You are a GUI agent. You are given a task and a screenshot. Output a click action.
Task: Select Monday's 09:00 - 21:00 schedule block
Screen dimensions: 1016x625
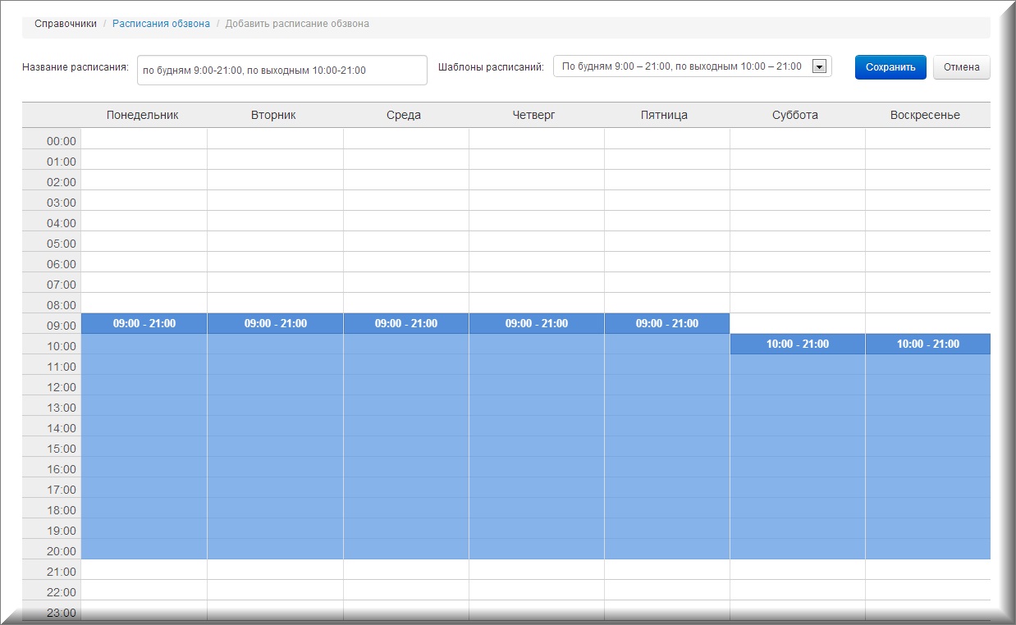pyautogui.click(x=144, y=323)
